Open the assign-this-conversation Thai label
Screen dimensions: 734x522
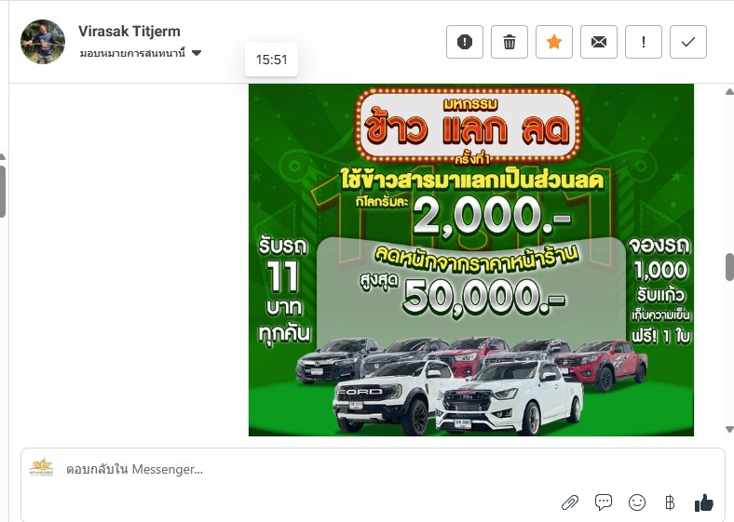click(132, 53)
